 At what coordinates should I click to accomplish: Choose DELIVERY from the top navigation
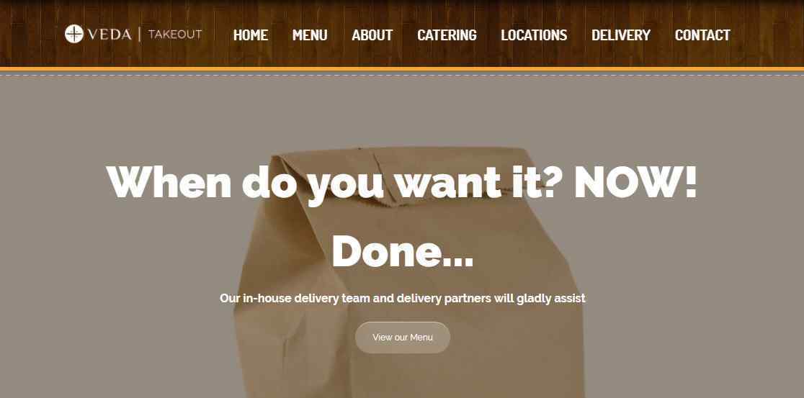(621, 35)
